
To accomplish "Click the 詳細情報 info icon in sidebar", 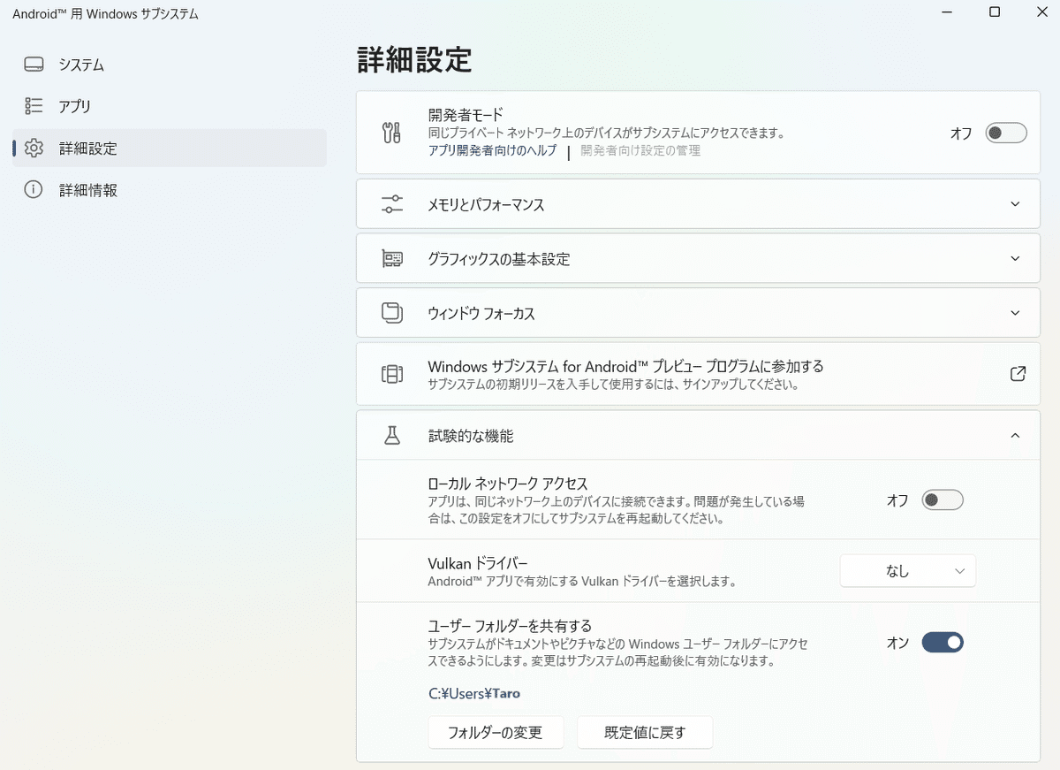I will click(34, 190).
